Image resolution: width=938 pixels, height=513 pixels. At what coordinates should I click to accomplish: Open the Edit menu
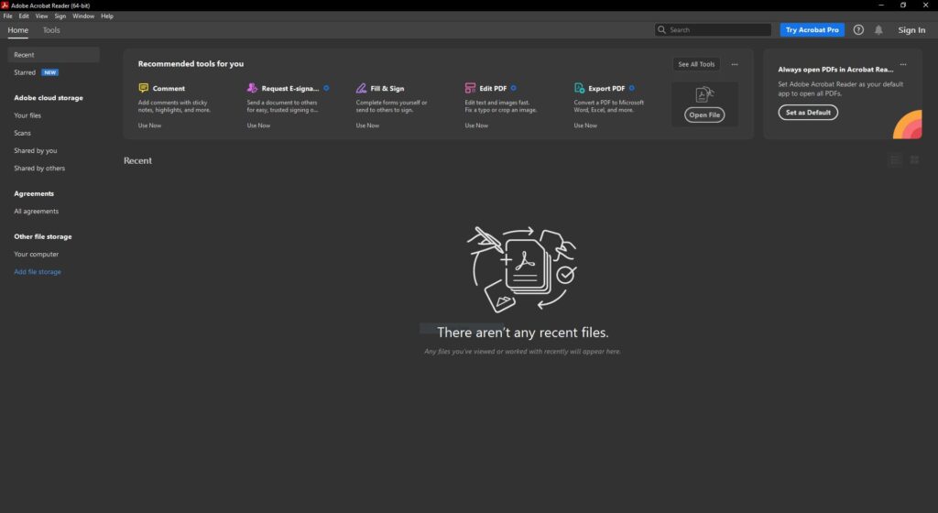pyautogui.click(x=24, y=16)
